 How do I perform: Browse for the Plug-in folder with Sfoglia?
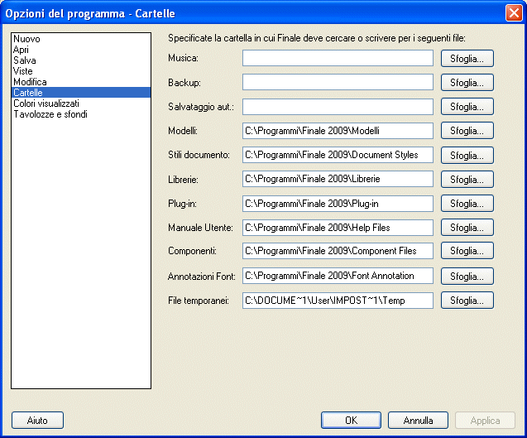467,204
